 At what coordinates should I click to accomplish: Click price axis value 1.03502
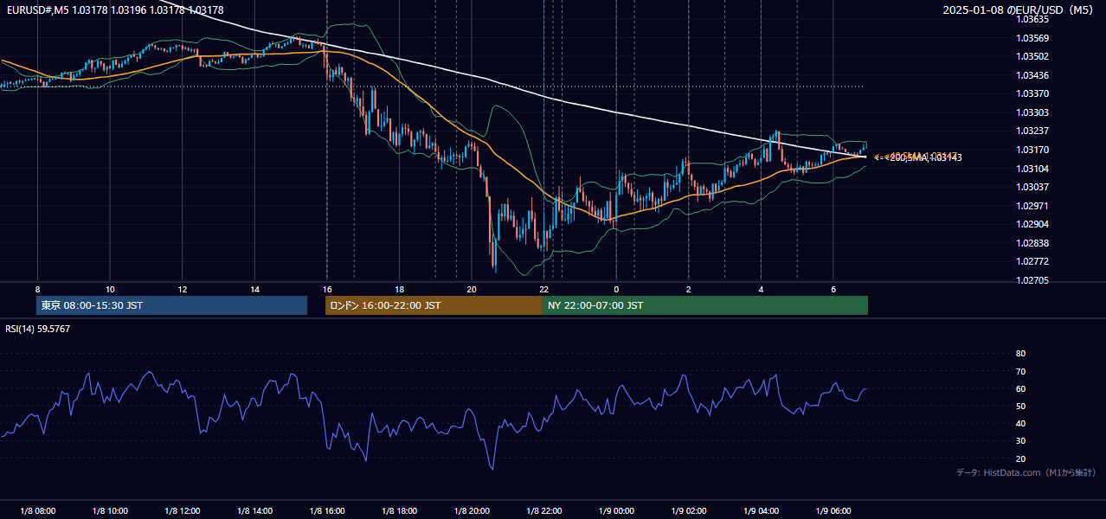(1032, 56)
